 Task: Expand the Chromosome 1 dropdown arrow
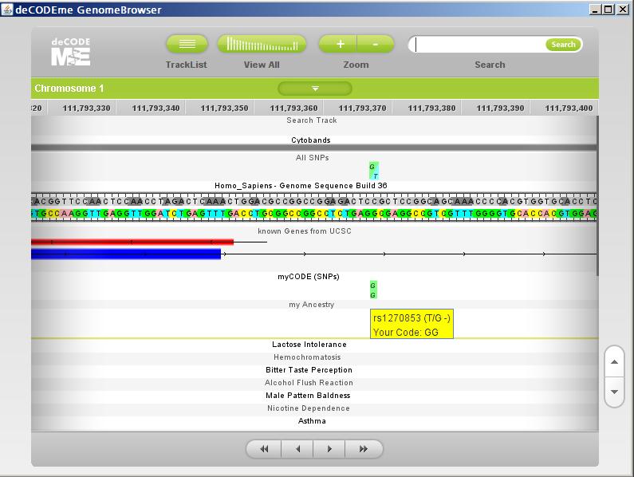coord(315,89)
